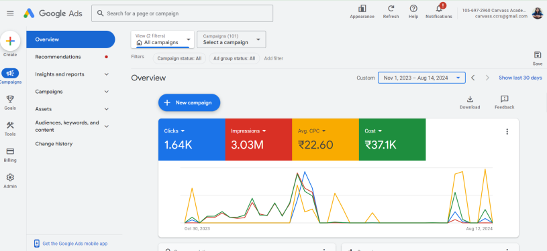Click the blue Clicks scorecard tile
Viewport: 547px width, 251px height.
tap(191, 140)
